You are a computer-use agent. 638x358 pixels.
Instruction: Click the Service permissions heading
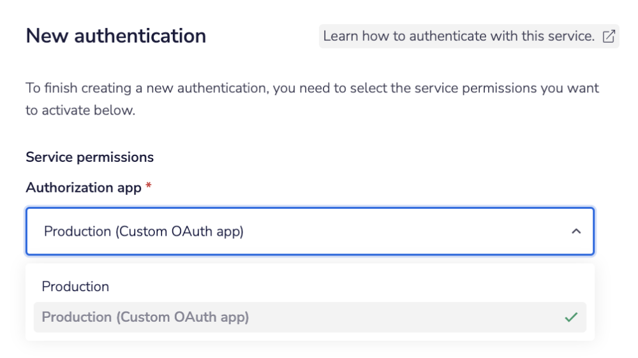click(89, 157)
